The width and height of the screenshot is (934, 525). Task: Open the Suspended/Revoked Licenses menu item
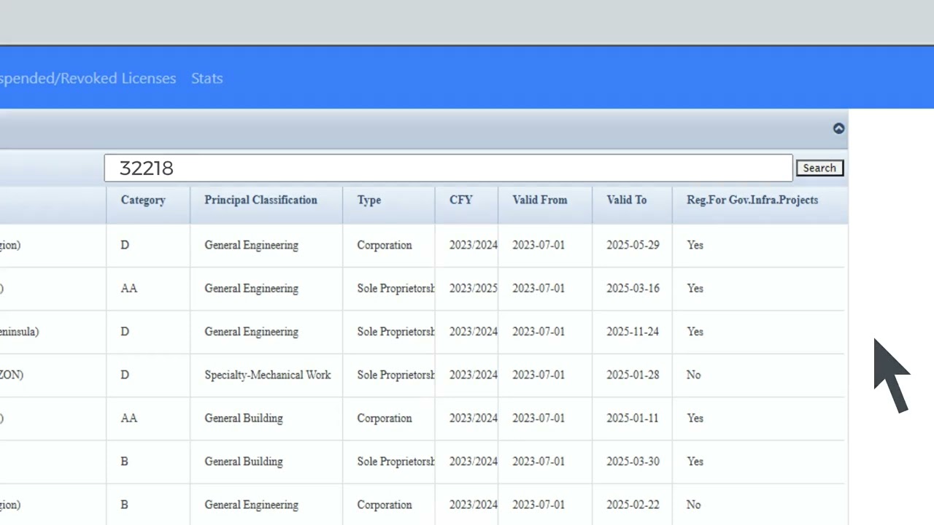(88, 78)
